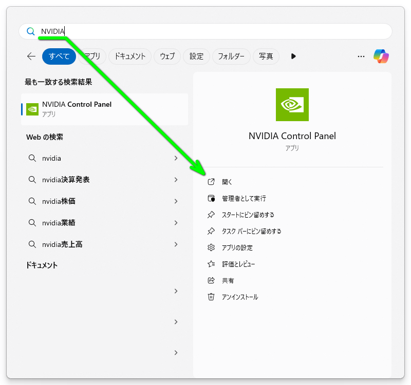Click the small NVIDIA icon in best match

pyautogui.click(x=32, y=109)
